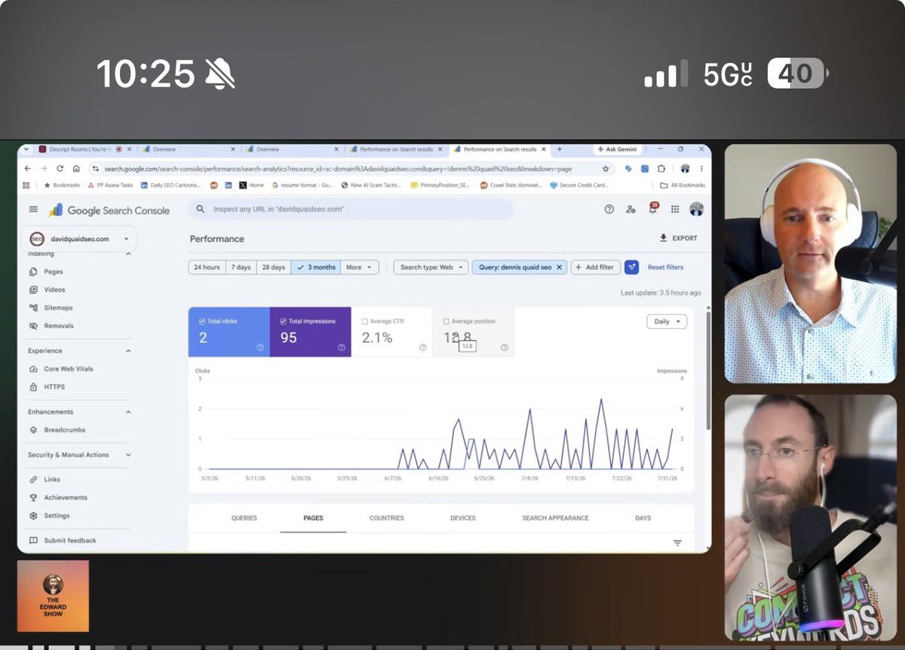
Task: Click the Reset filters link
Action: point(665,267)
